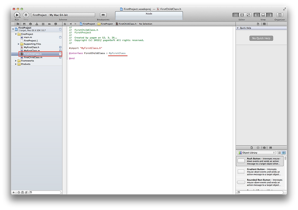Open the related files menu in jump bar
The width and height of the screenshot is (298, 210).
(65, 24)
